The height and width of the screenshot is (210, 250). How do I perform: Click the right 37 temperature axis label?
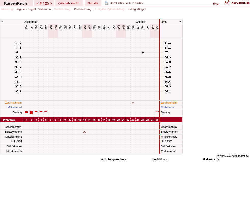166,52
